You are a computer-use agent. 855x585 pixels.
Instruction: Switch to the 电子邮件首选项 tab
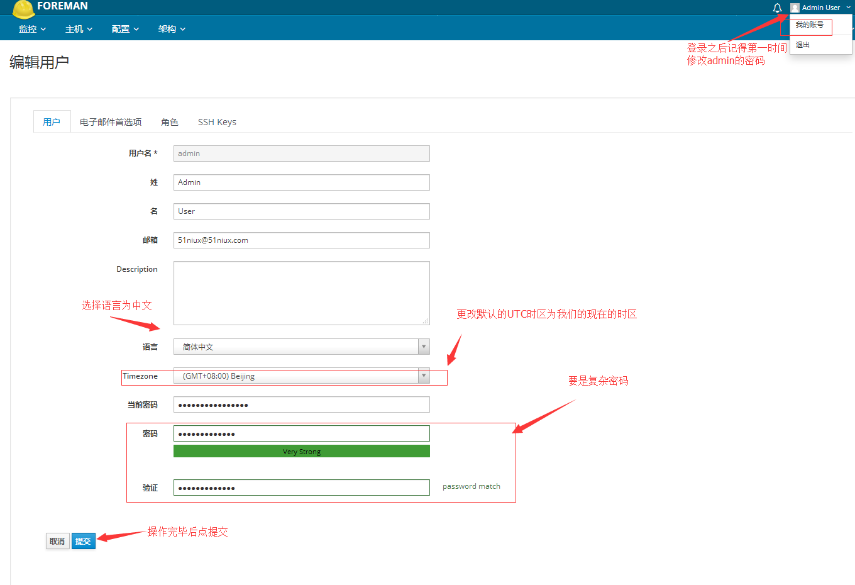click(111, 122)
